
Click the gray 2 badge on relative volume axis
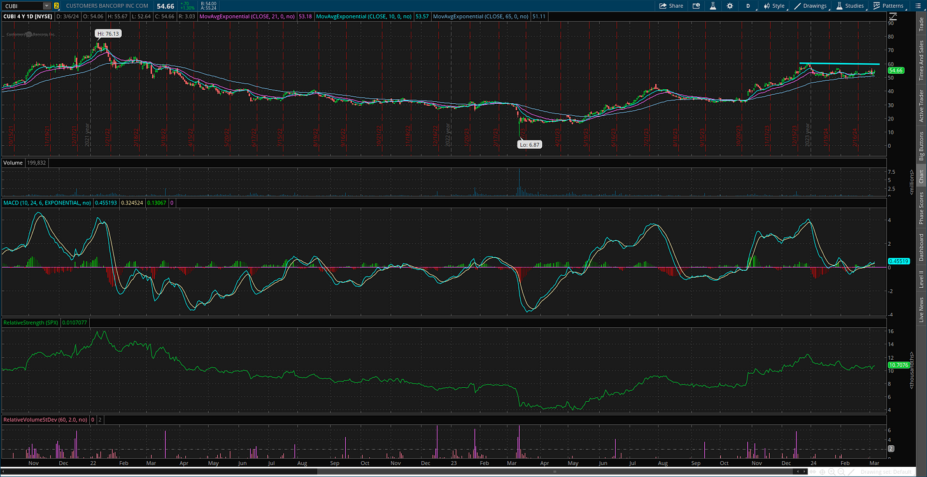point(891,449)
